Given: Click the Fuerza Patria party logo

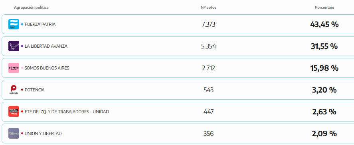Looking at the screenshot, I should click(x=14, y=24).
